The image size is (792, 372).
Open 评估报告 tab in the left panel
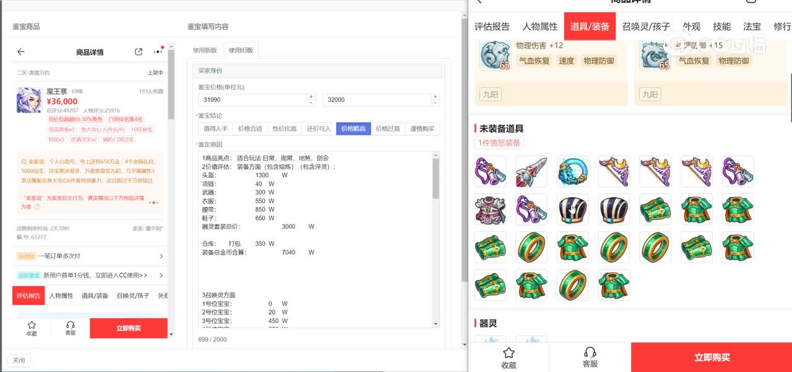[28, 295]
